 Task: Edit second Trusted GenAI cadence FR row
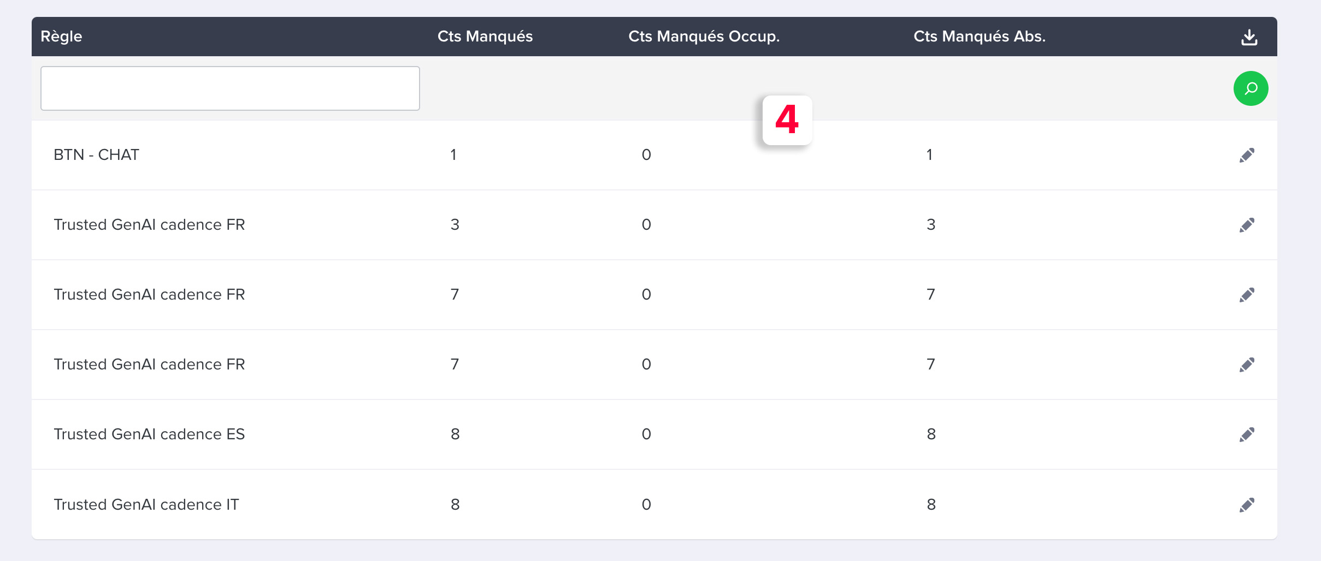click(1247, 295)
